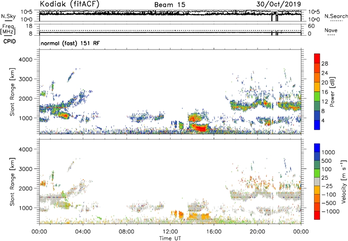Click the red top of power colorbar
Image resolution: width=348 pixels, height=241 pixels.
coord(317,59)
